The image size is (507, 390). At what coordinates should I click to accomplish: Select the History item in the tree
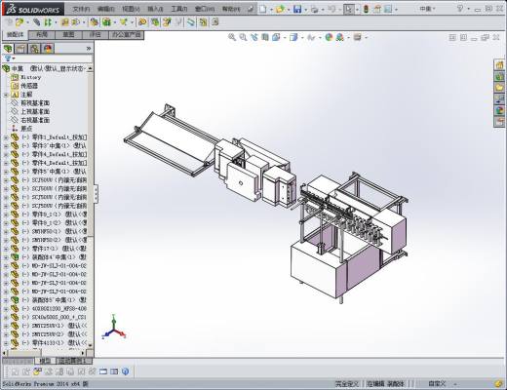click(x=31, y=77)
